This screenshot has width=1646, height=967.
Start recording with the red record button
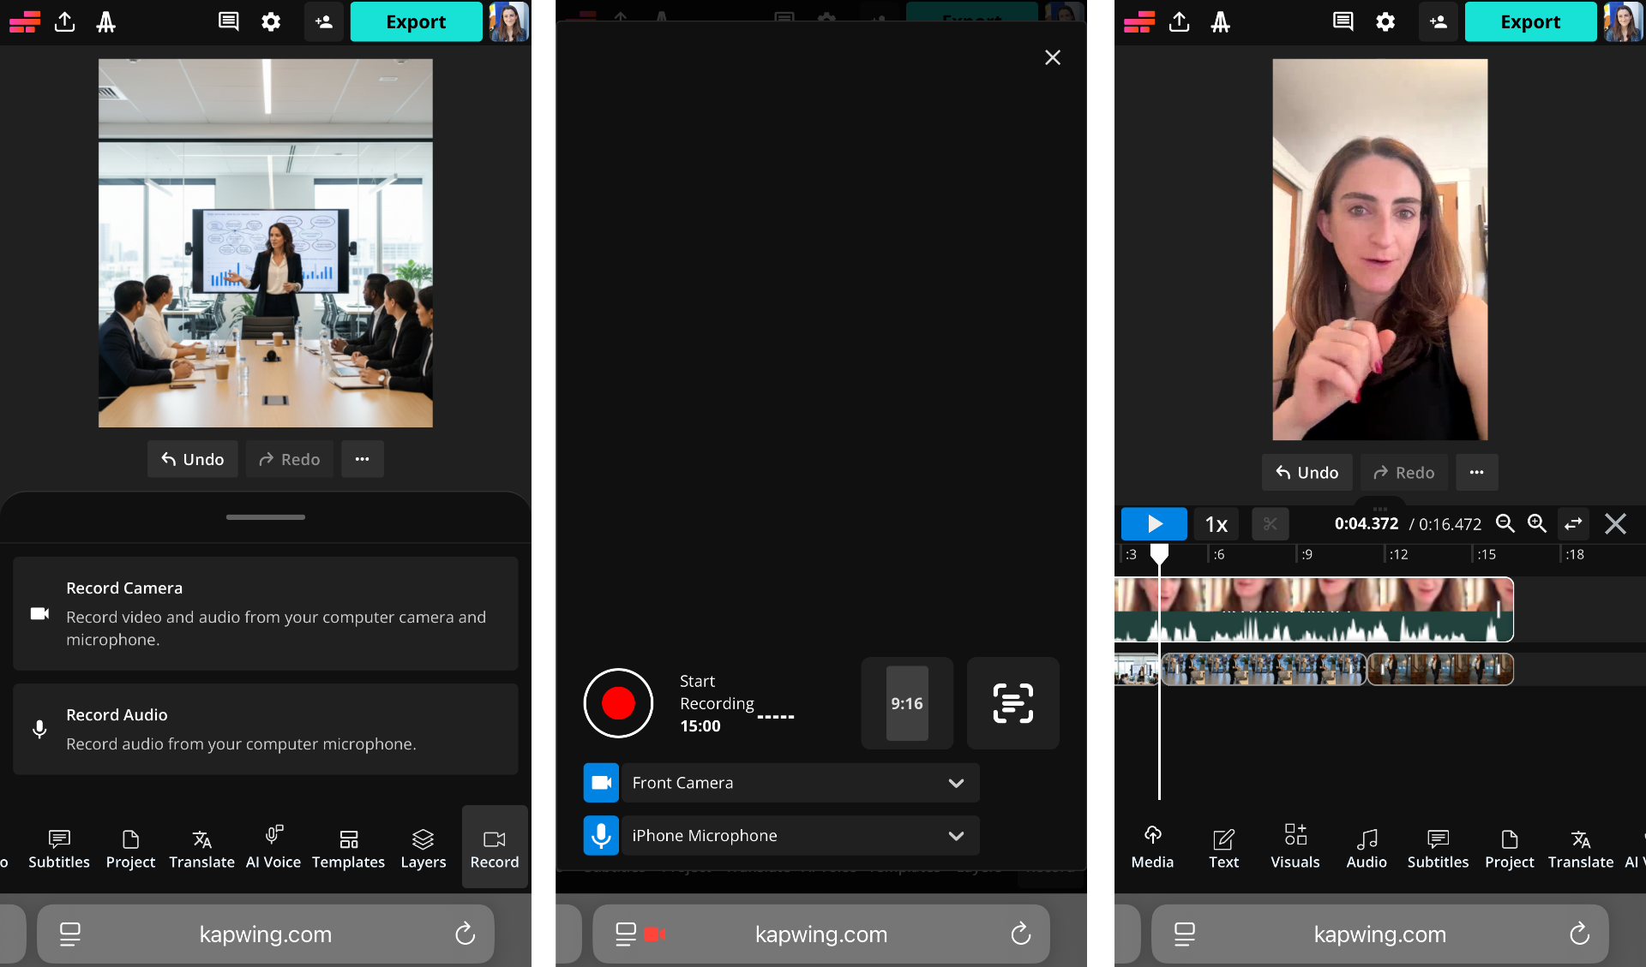618,703
